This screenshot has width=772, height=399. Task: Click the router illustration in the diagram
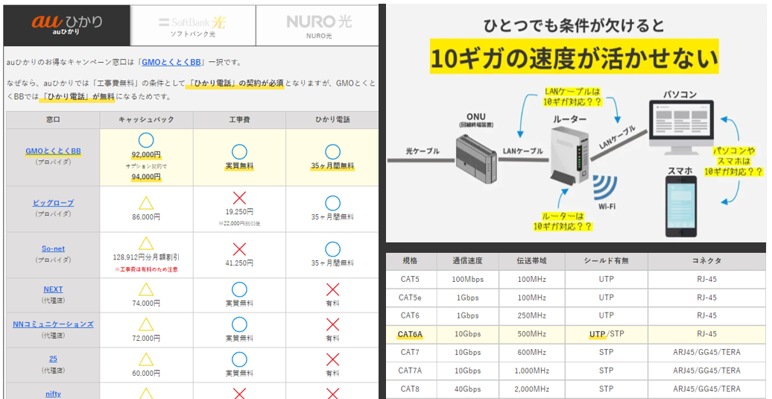(569, 157)
